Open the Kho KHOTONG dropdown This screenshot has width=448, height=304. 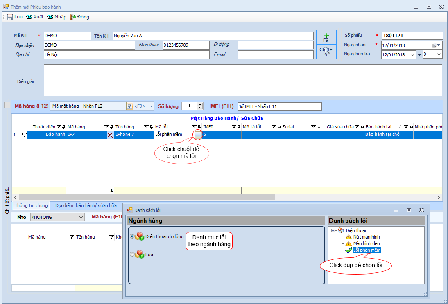coord(81,217)
